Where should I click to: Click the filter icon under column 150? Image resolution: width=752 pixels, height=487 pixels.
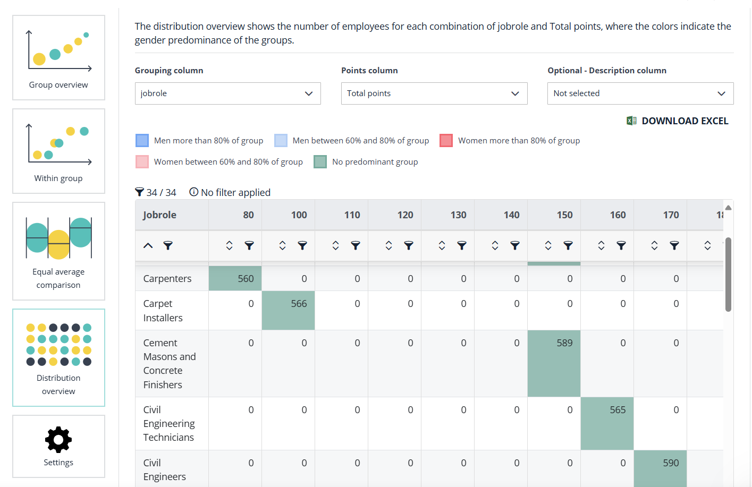568,245
